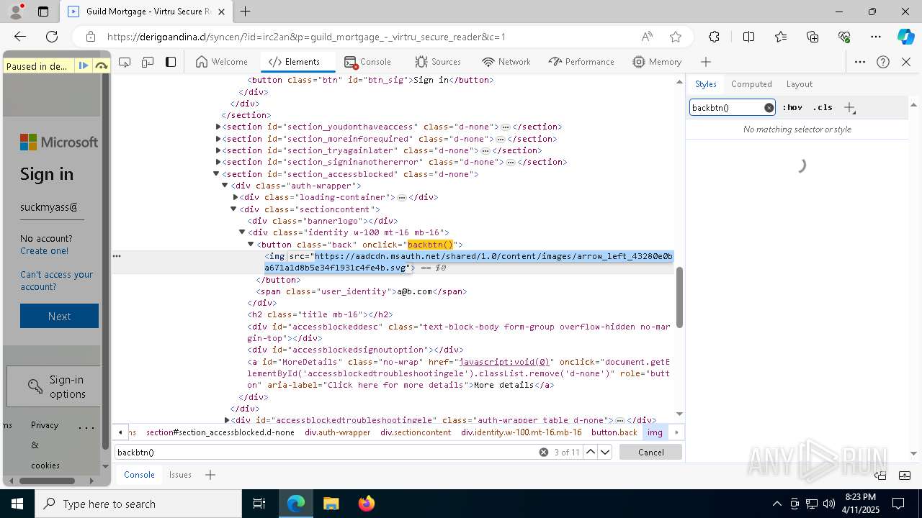This screenshot has width=922, height=518.
Task: Click Can't access your account link
Action: 57,281
